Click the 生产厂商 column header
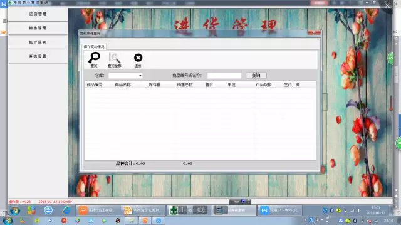Screen dimensions: 401x225 [x=292, y=84]
